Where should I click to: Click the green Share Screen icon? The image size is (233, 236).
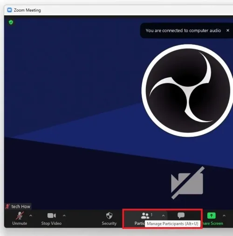point(212,216)
